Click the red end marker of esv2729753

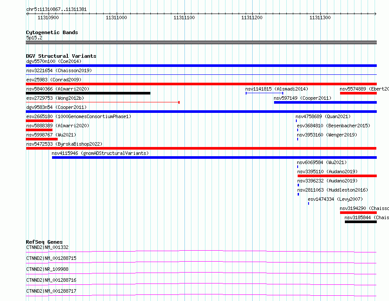pyautogui.click(x=179, y=102)
